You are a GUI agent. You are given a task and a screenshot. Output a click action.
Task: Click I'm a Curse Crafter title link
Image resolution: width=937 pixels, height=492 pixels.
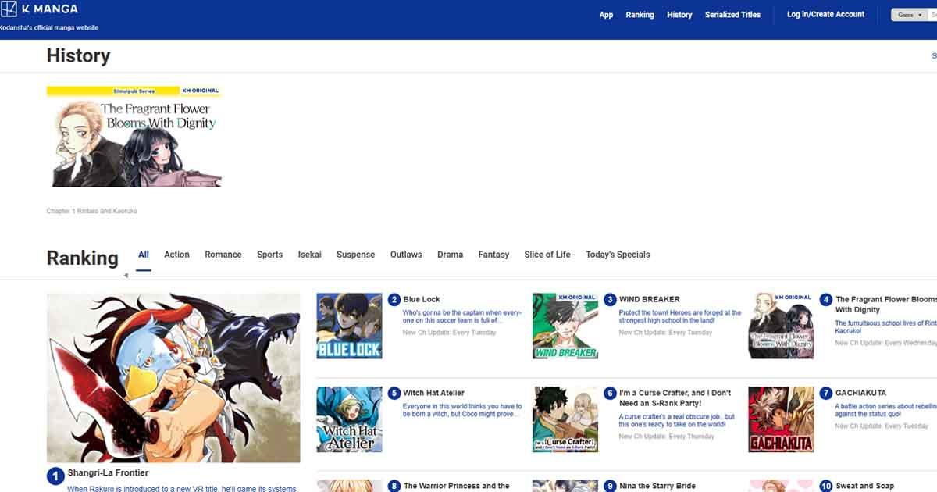click(675, 398)
